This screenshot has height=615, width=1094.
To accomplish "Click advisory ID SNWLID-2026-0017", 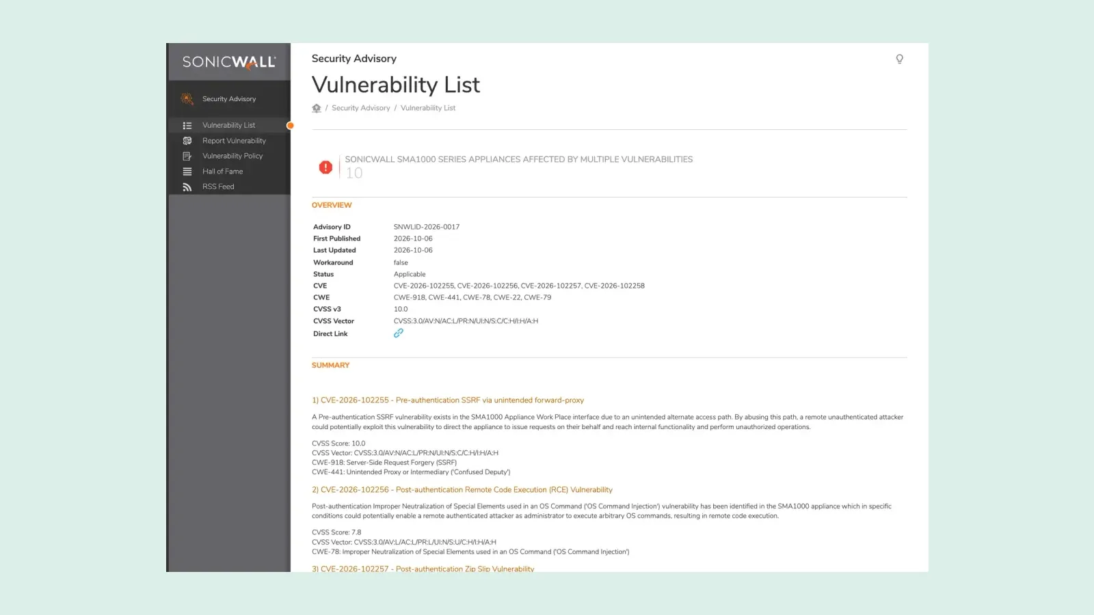I will [x=427, y=227].
